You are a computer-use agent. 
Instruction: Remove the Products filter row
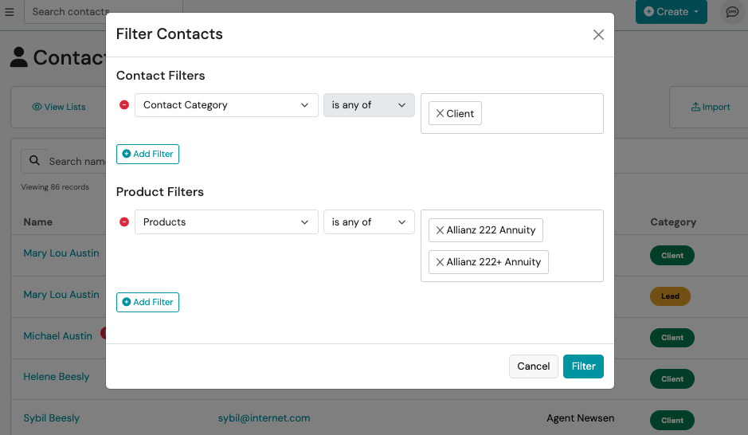[x=124, y=221]
